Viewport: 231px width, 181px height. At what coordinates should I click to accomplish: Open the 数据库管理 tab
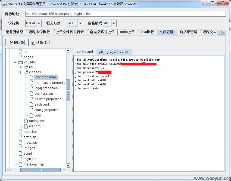(x=188, y=32)
